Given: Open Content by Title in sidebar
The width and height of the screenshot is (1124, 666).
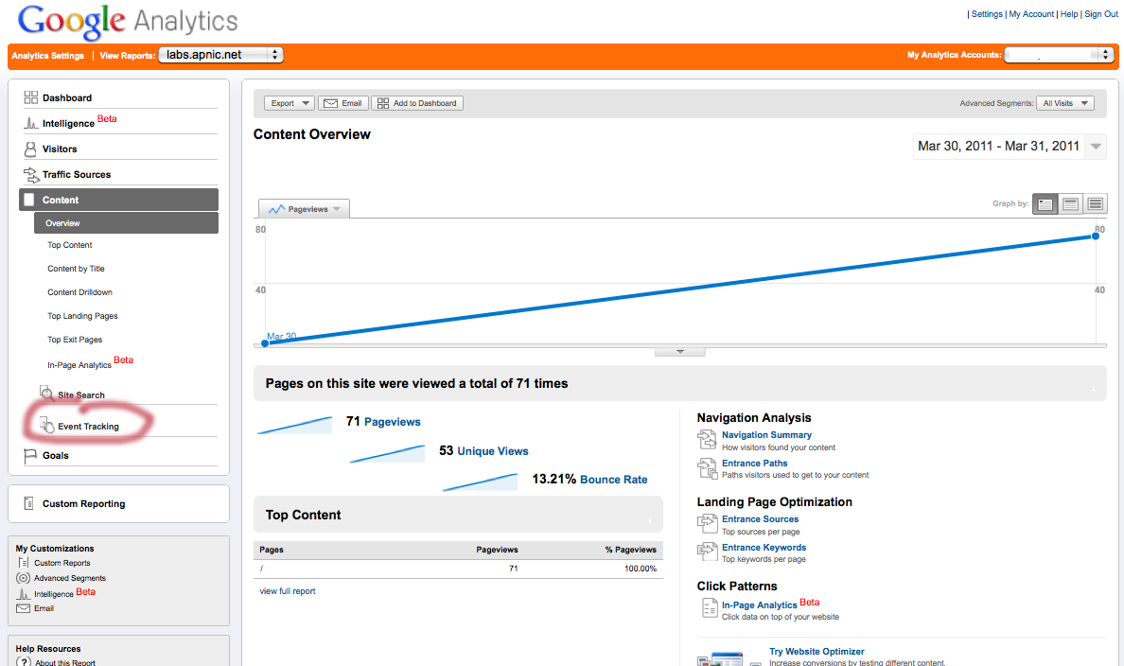Looking at the screenshot, I should [x=76, y=269].
